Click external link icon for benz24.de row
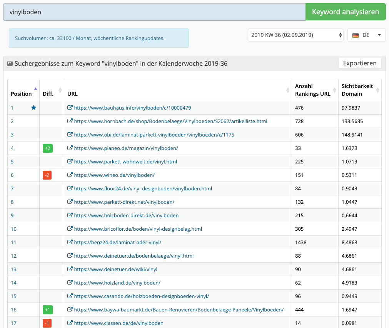This screenshot has height=328, width=389. pyautogui.click(x=70, y=242)
